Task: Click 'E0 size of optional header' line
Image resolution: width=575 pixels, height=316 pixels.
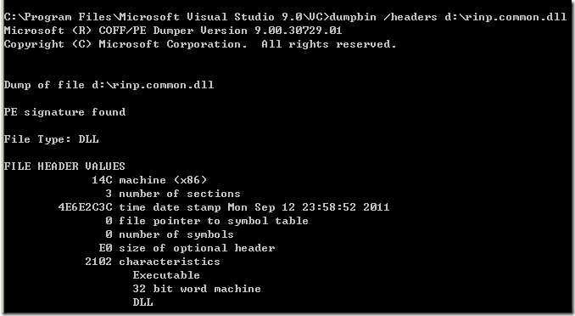Action: [x=187, y=248]
